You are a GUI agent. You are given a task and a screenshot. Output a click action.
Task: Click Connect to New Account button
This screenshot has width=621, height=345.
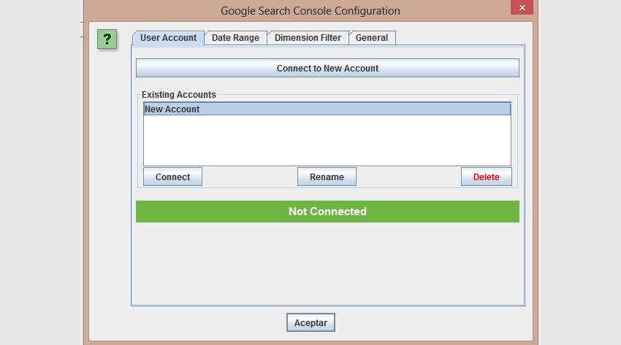pos(327,68)
